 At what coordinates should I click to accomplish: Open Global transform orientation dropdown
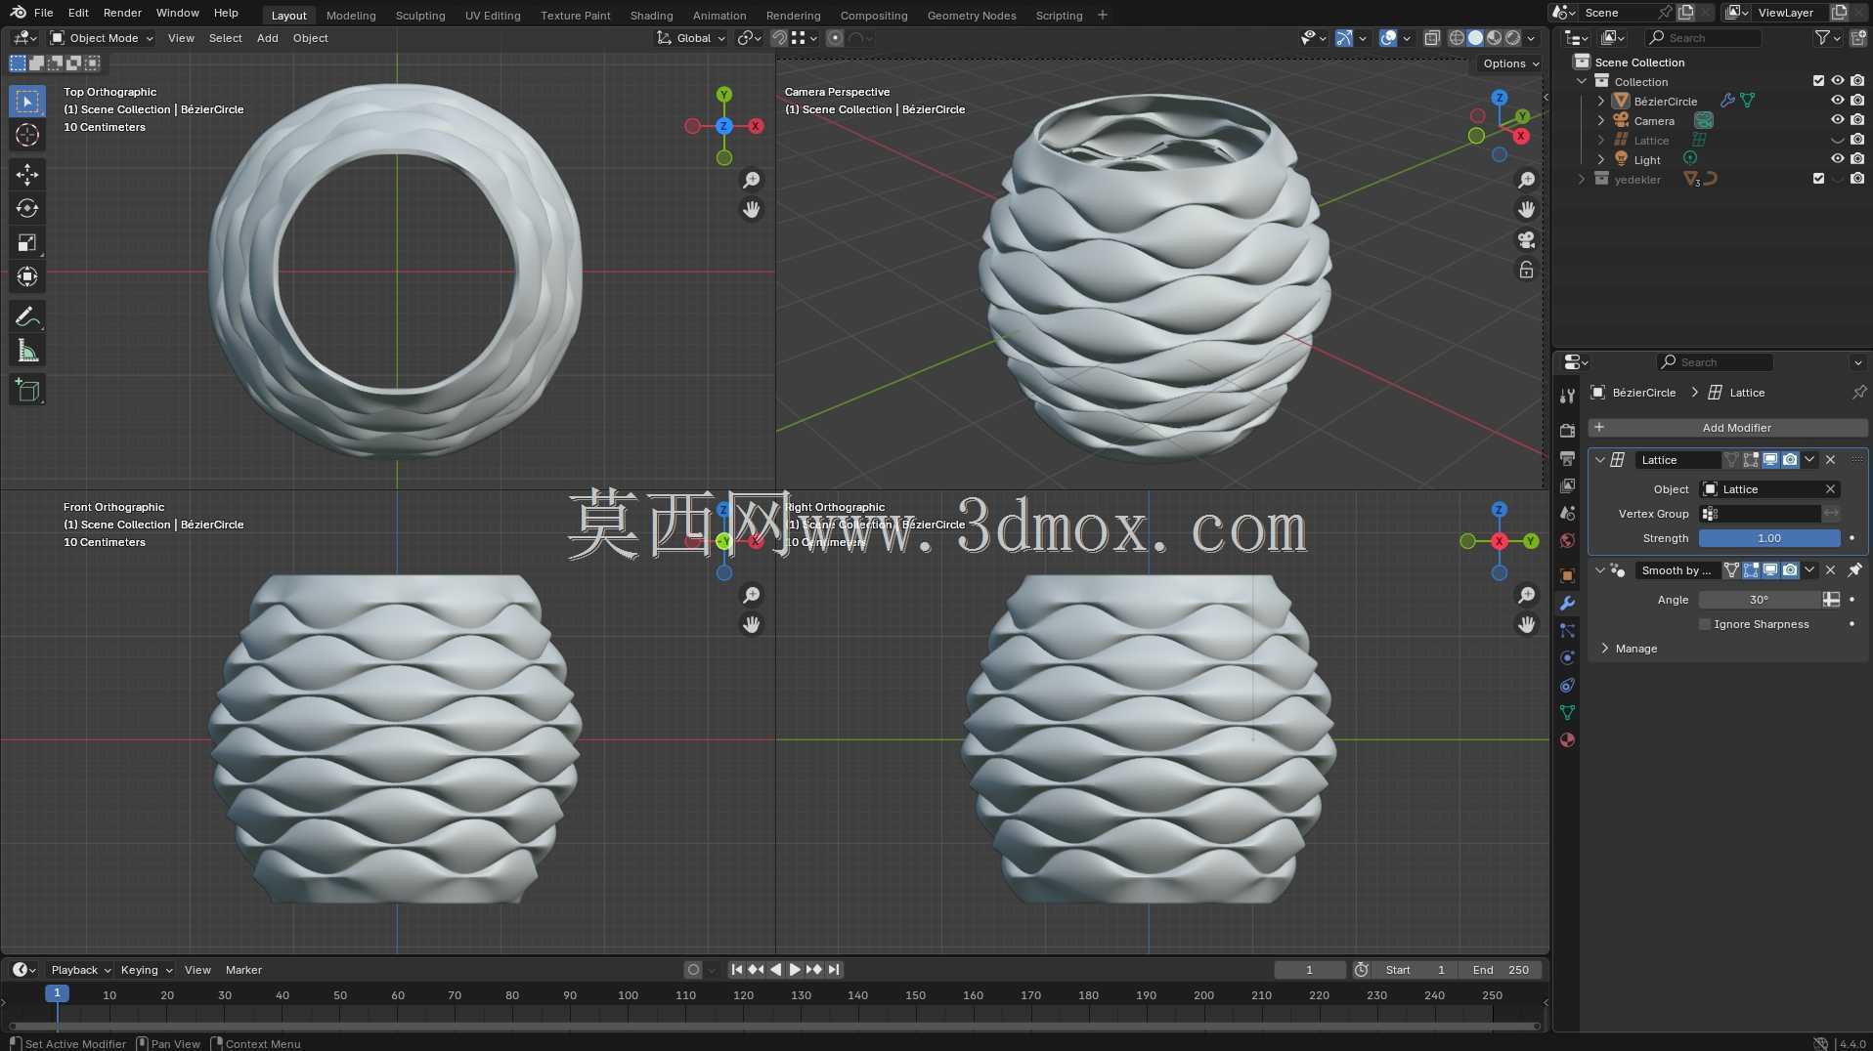[692, 38]
